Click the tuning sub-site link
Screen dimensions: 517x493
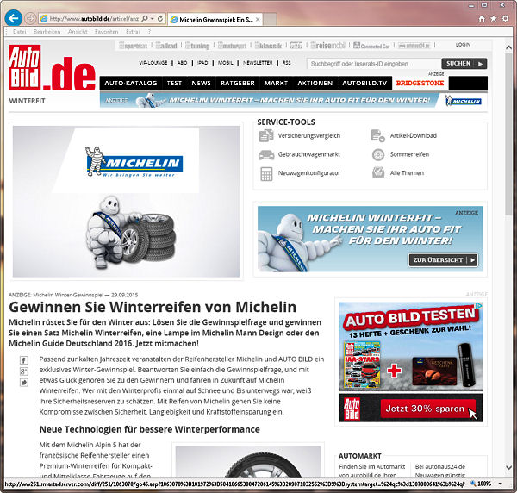(x=197, y=46)
